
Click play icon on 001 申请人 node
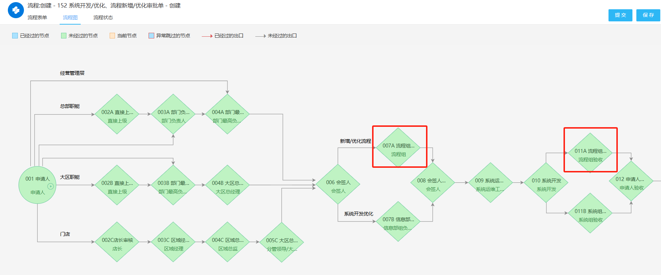point(51,186)
